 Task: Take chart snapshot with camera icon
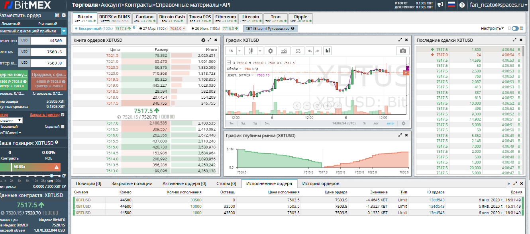click(x=403, y=51)
